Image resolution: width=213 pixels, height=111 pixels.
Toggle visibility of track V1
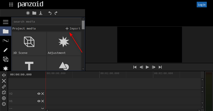click(39, 101)
